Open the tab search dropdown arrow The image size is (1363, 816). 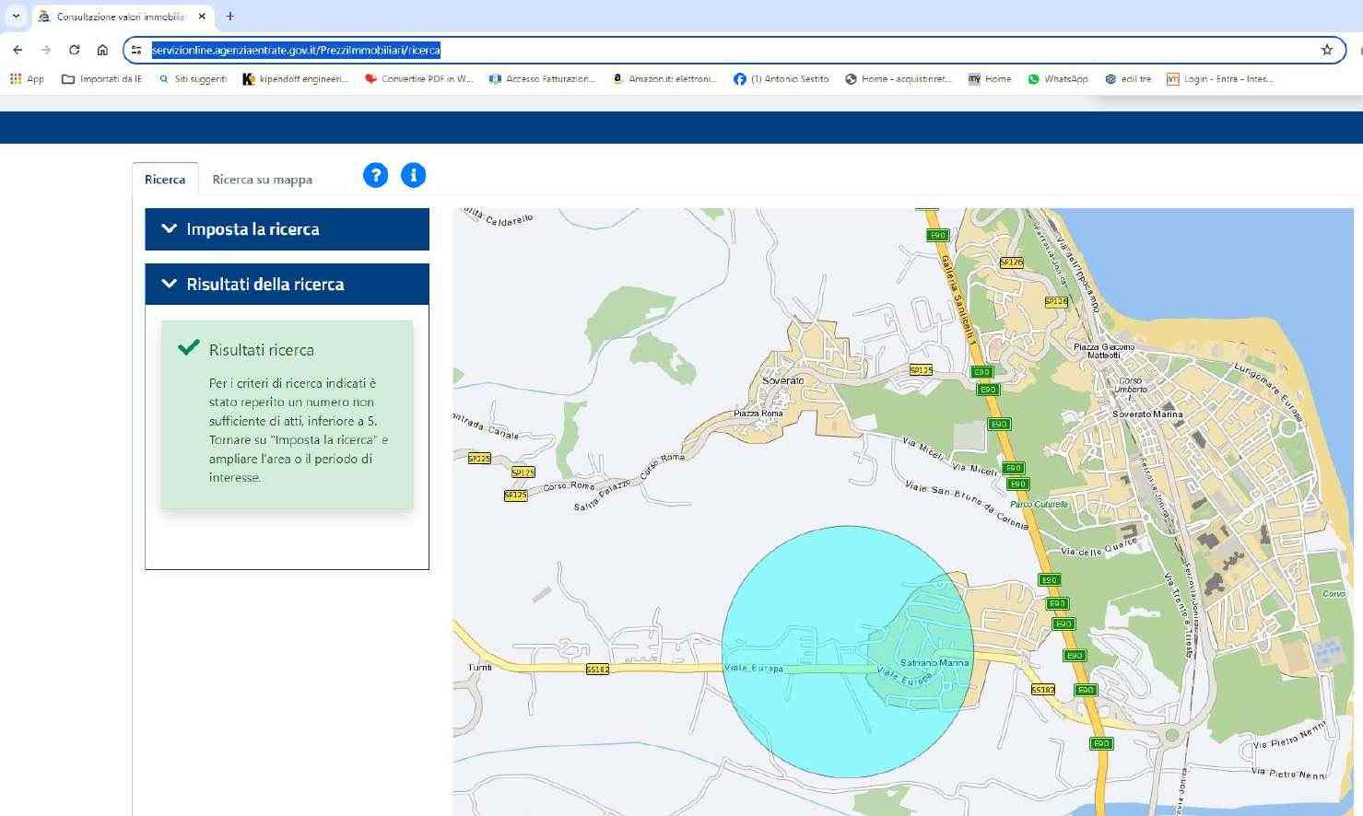point(16,16)
